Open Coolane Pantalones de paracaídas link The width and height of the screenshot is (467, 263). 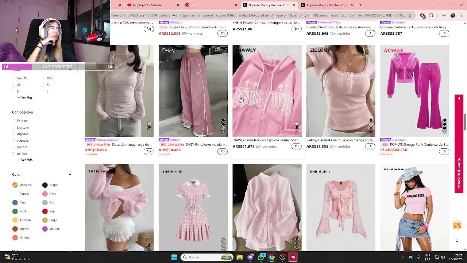click(x=414, y=27)
